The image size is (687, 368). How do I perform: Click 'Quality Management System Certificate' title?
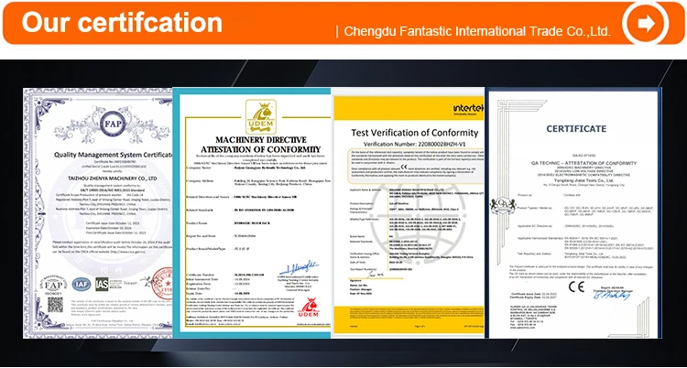coord(113,155)
